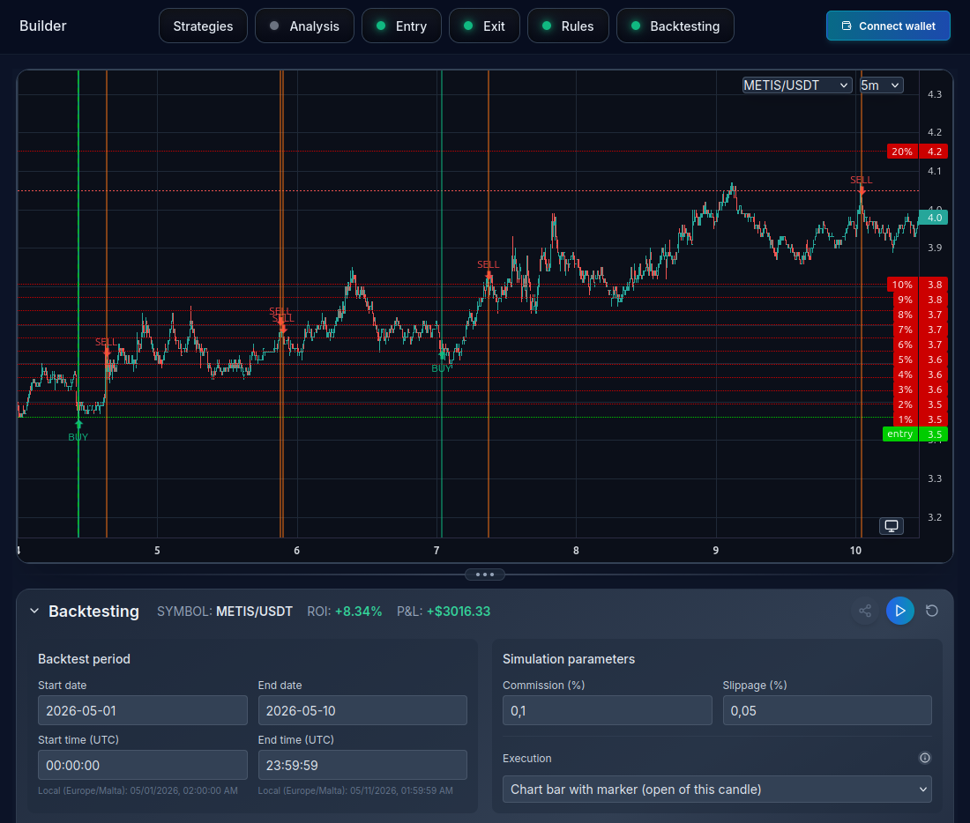Click the SELL marker after date 7
This screenshot has height=823, width=970.
[x=489, y=269]
